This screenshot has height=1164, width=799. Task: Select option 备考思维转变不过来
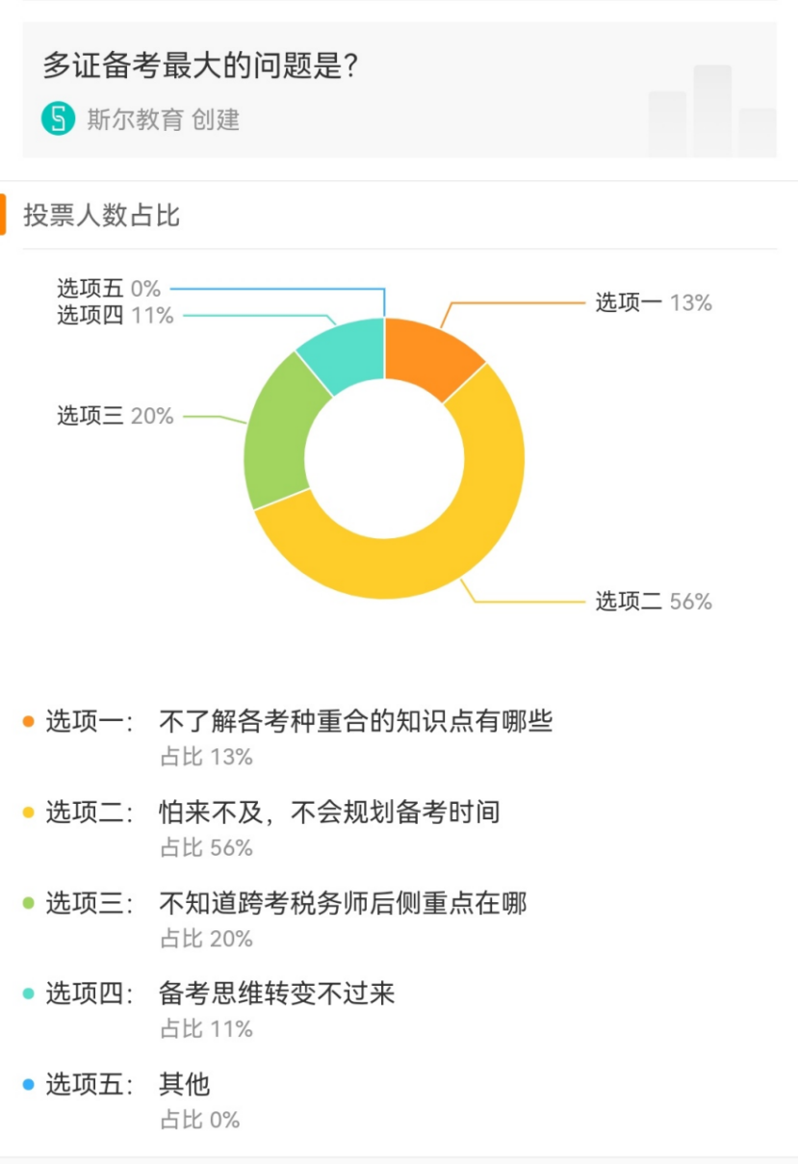pos(277,994)
